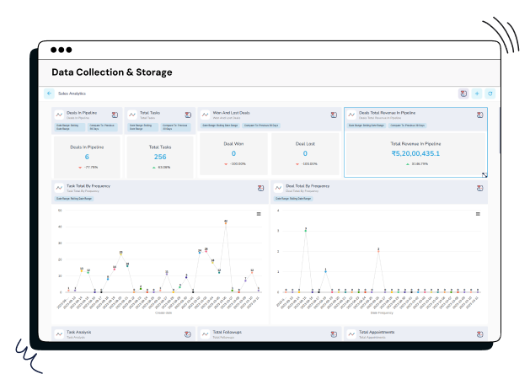Click Deals Total Revenue chart type icon

click(x=351, y=115)
